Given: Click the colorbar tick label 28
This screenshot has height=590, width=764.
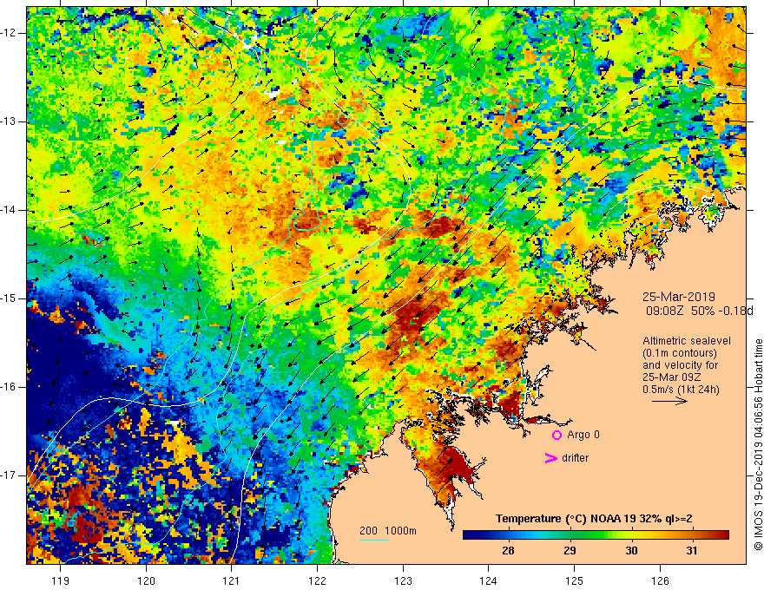Looking at the screenshot, I should click(508, 551).
